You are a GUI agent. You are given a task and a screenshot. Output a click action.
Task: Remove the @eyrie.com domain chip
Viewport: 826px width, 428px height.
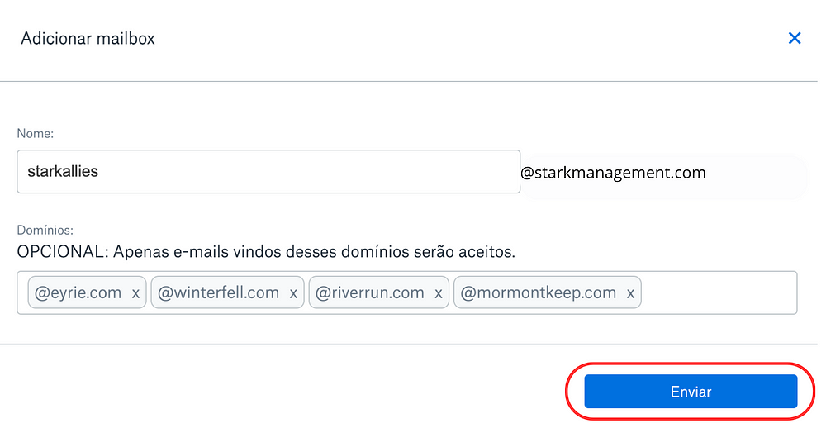[135, 293]
